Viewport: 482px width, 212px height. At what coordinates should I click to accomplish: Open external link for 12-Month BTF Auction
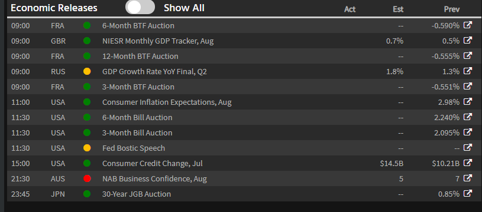(468, 56)
